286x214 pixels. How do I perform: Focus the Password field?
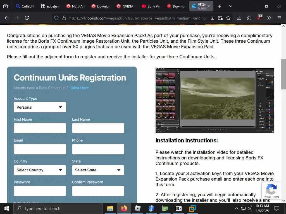click(x=40, y=191)
